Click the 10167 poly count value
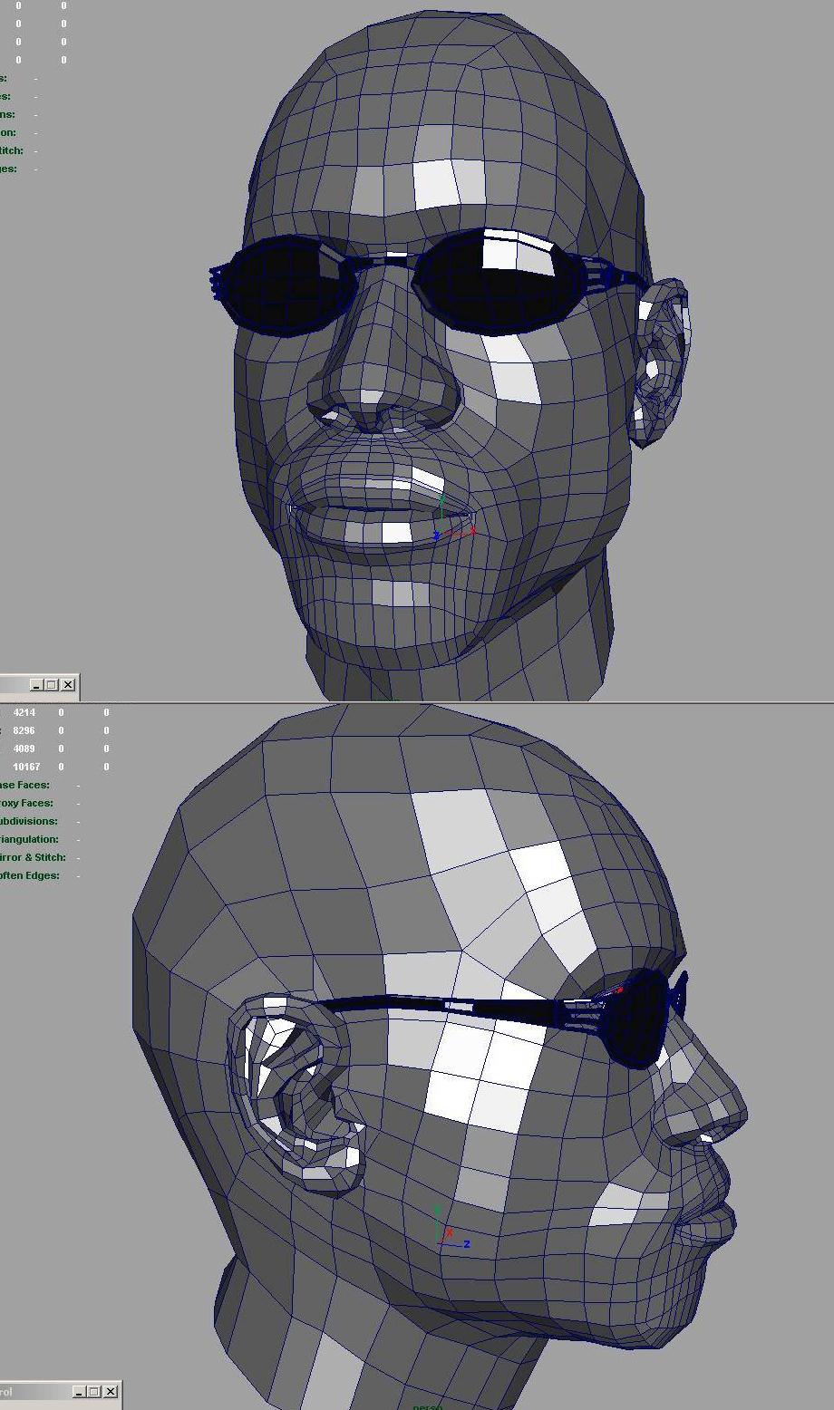The image size is (834, 1410). [26, 767]
